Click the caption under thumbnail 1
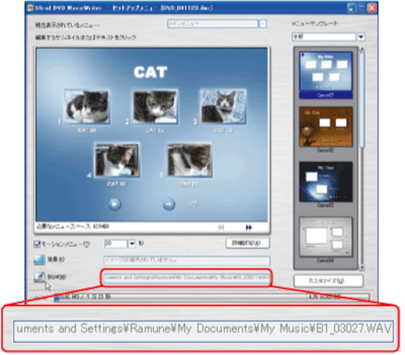 click(87, 130)
